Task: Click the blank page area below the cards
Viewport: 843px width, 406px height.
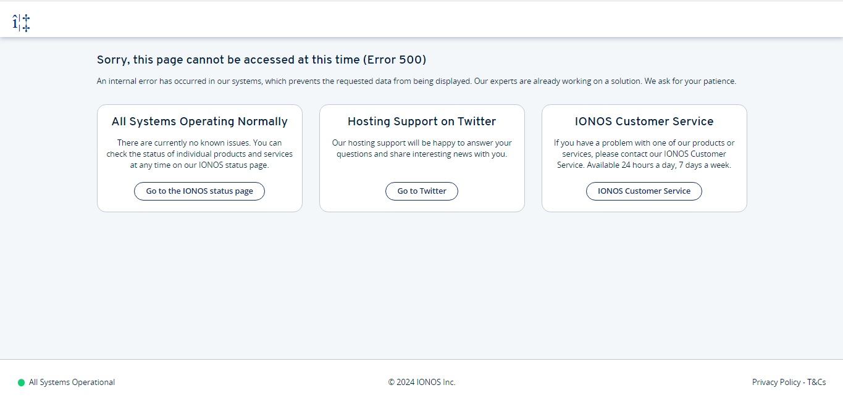Action: (422, 284)
